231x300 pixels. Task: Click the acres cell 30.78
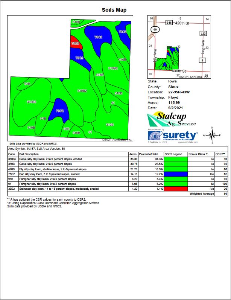(134, 164)
